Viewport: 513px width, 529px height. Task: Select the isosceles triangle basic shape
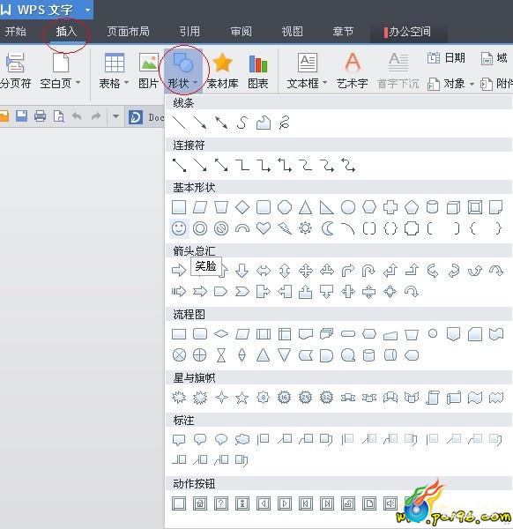coord(306,207)
